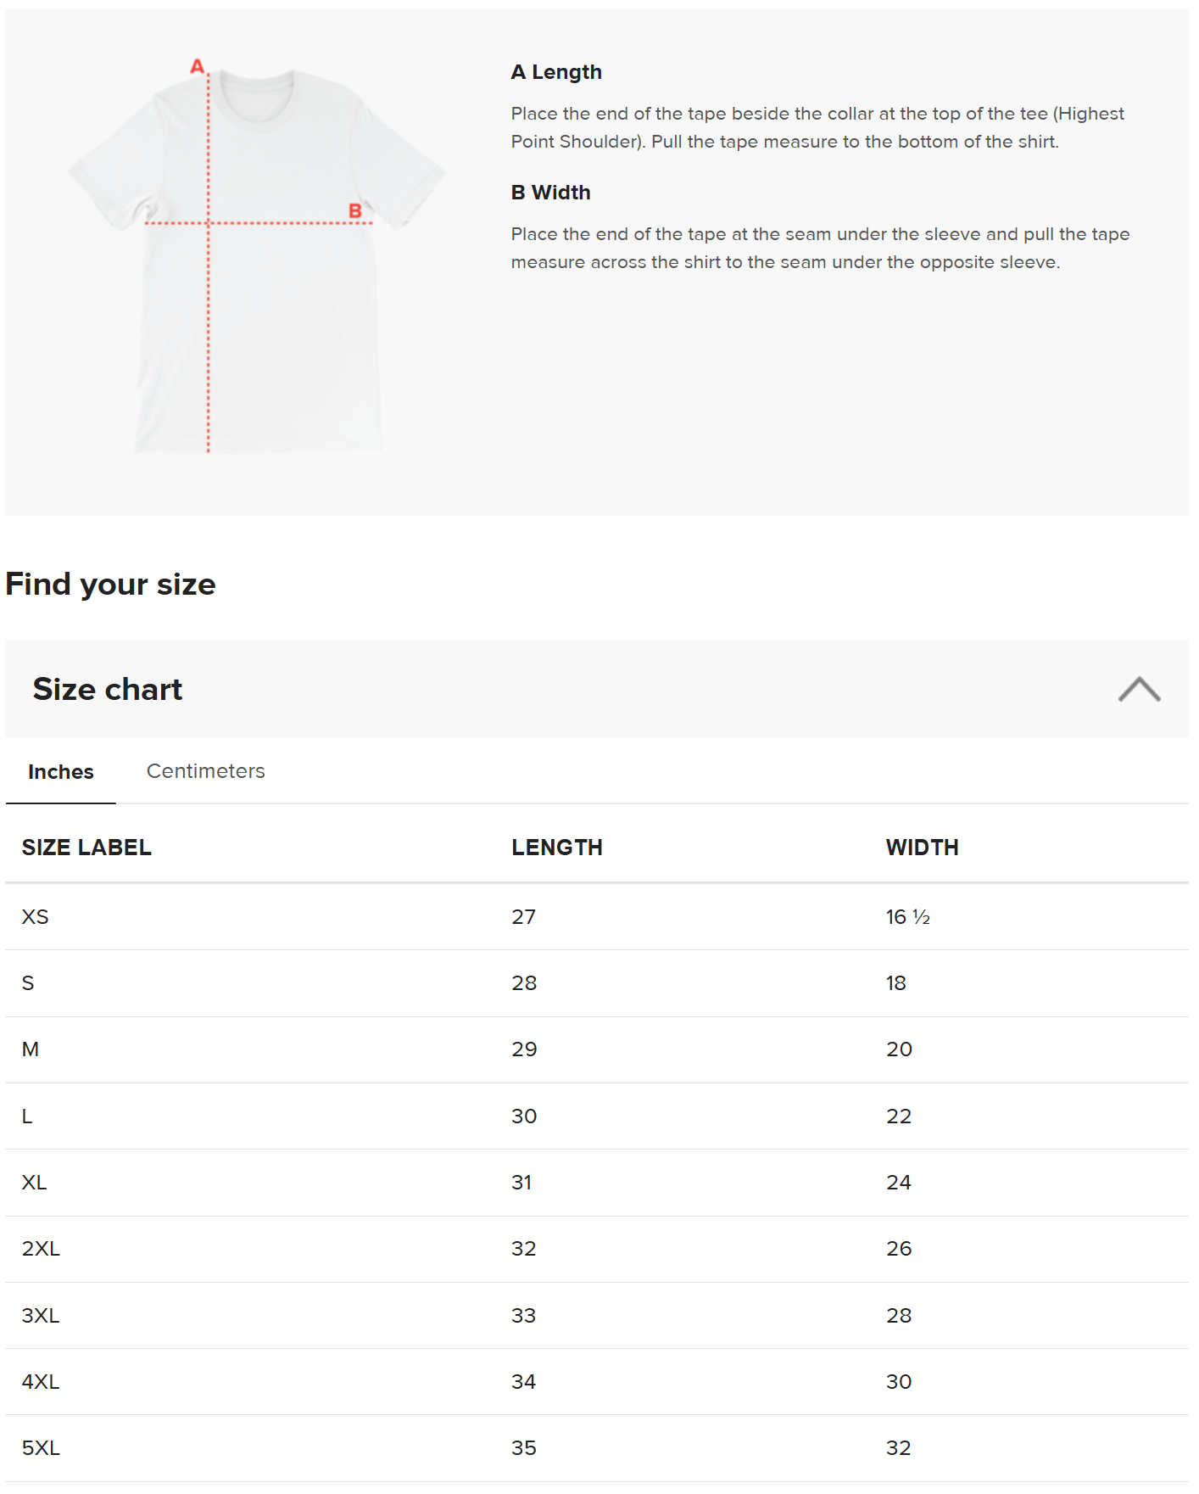Click the SIZE LABEL column header
Image resolution: width=1199 pixels, height=1494 pixels.
86,848
